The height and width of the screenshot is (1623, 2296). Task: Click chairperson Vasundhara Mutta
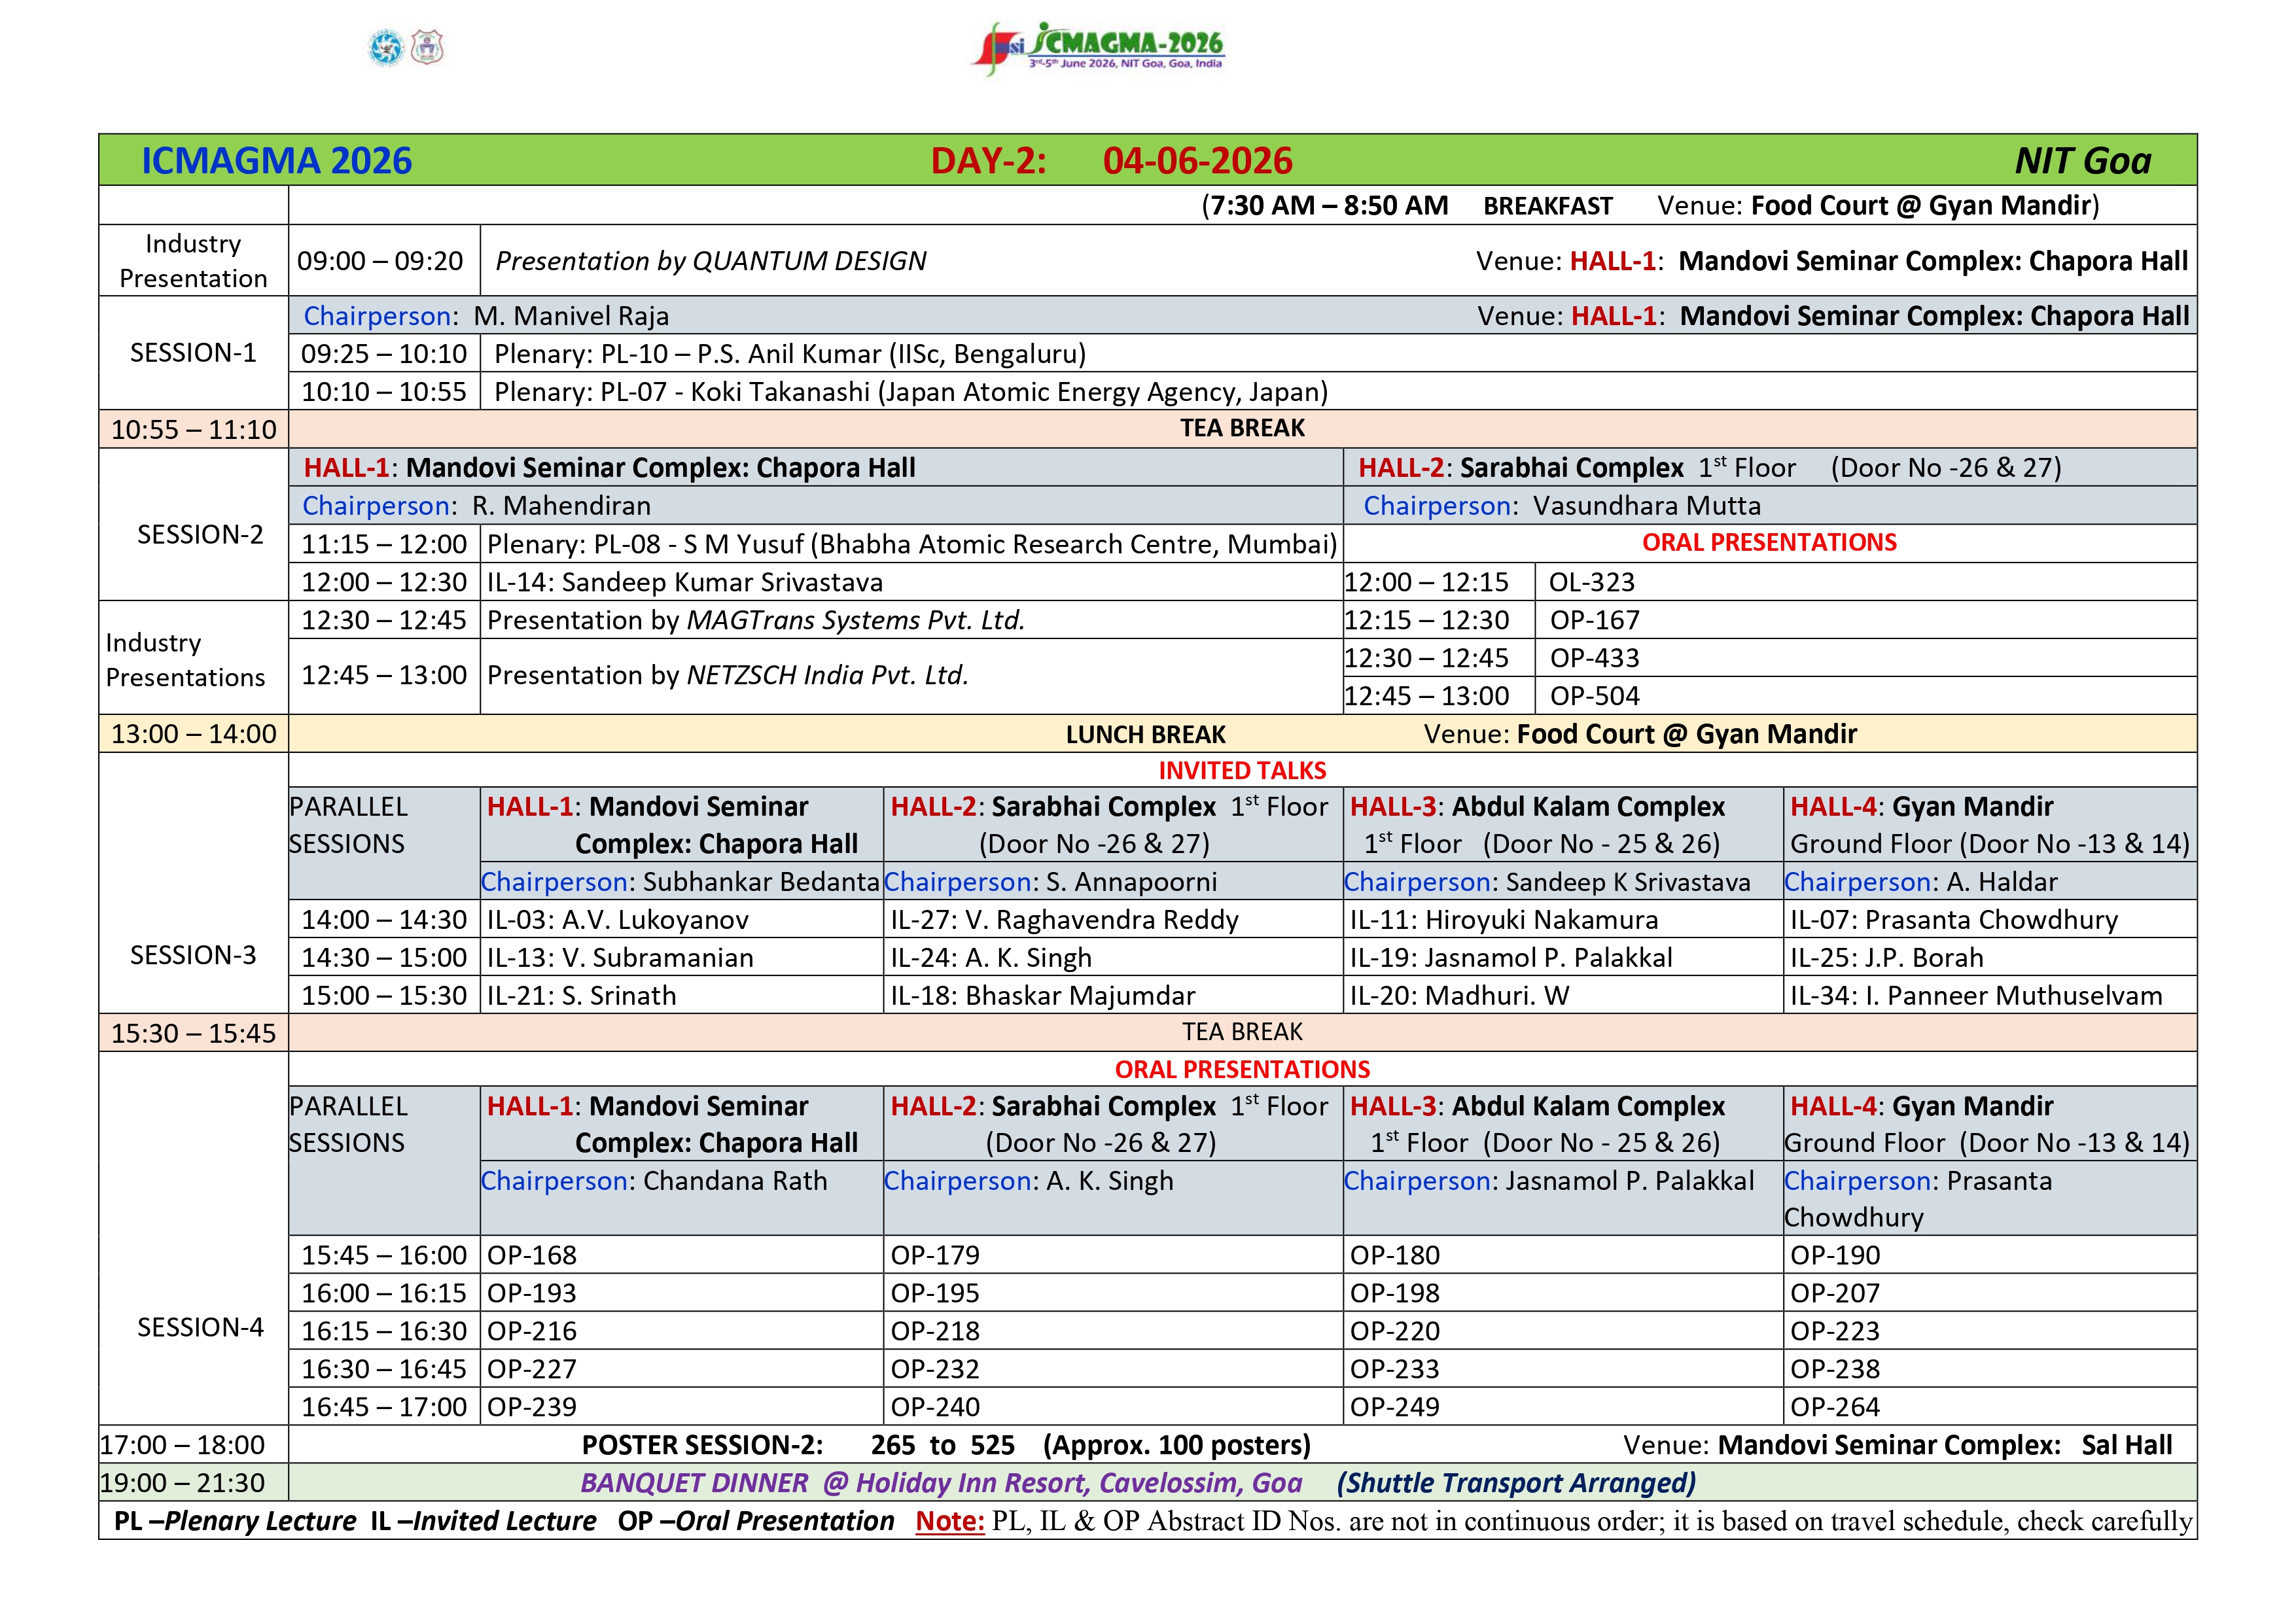[1647, 506]
